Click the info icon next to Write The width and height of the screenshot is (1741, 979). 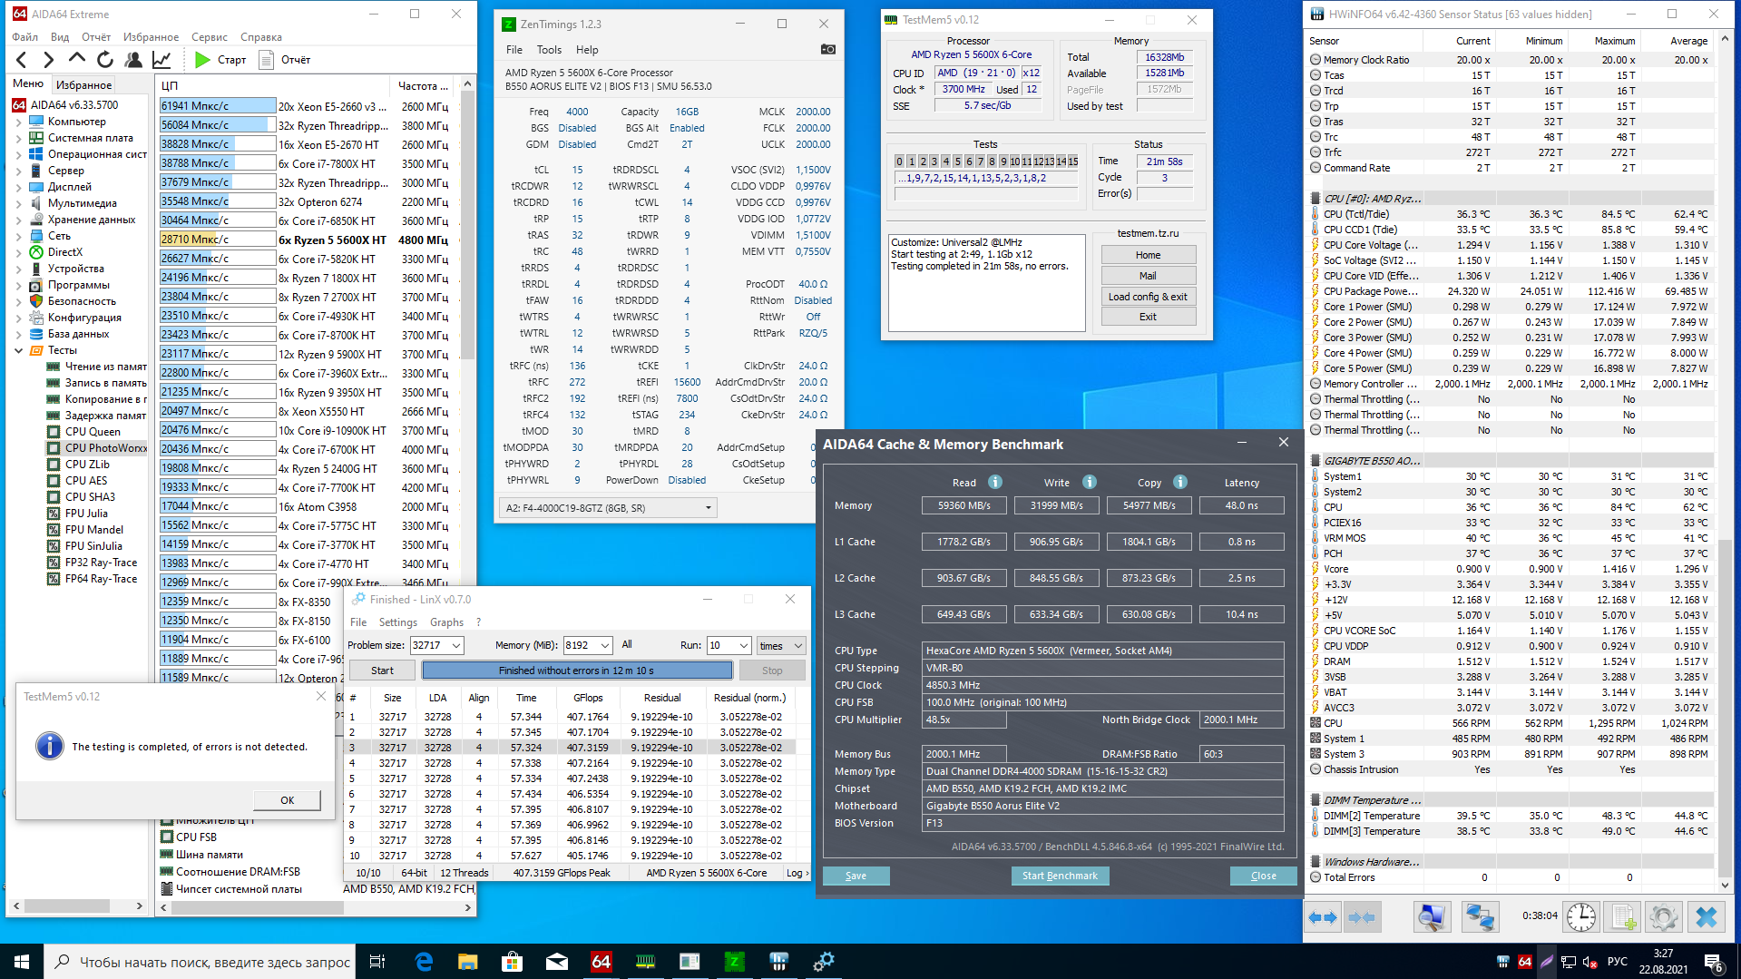click(1090, 482)
